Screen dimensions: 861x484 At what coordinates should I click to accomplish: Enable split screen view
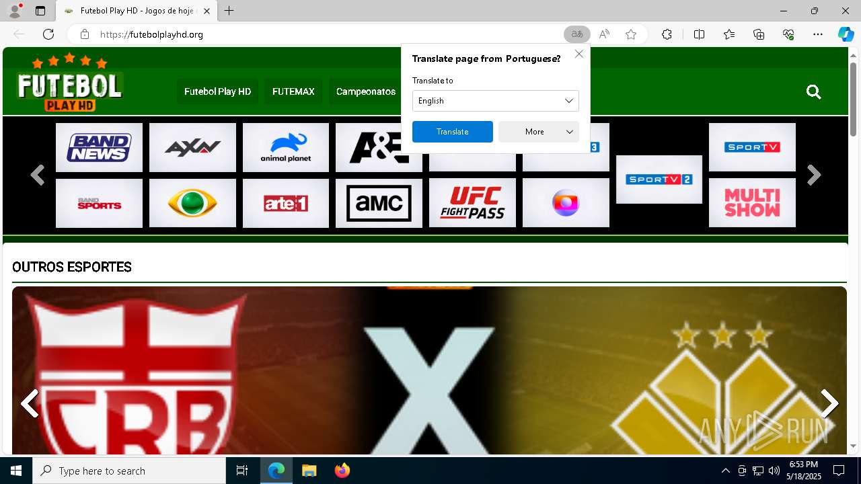click(x=699, y=34)
